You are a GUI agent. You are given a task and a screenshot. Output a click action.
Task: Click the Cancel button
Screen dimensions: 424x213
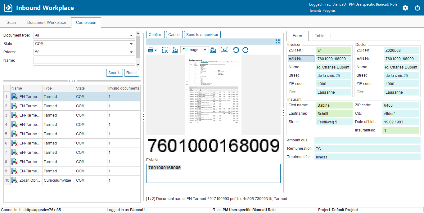(174, 35)
